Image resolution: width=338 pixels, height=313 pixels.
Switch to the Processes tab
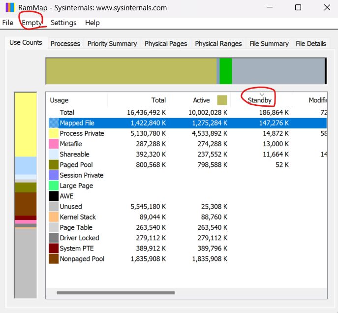(65, 43)
